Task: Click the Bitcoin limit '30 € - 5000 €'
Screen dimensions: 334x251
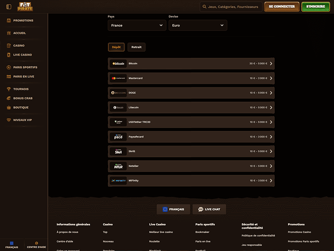Action: [258, 64]
